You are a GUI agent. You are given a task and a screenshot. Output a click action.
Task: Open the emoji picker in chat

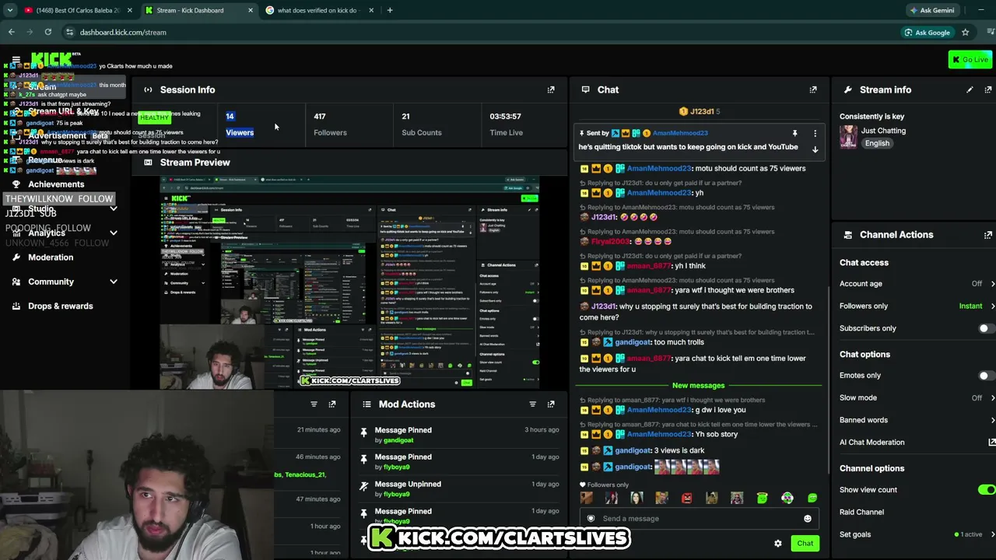coord(808,519)
